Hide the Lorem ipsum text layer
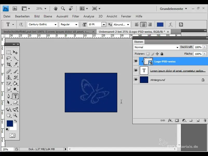Screen dimensions: 208x156 136,70
